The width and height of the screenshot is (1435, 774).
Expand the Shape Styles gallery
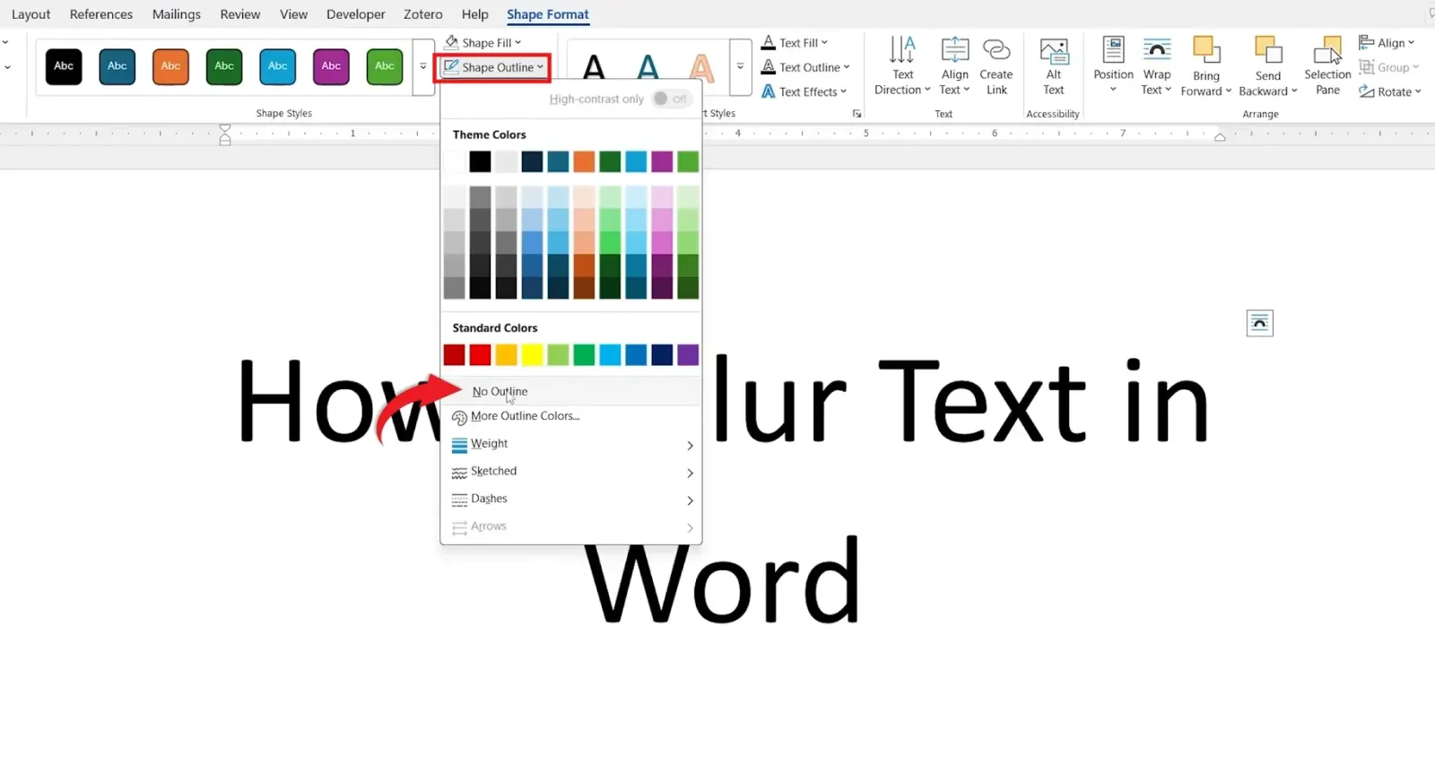(423, 66)
